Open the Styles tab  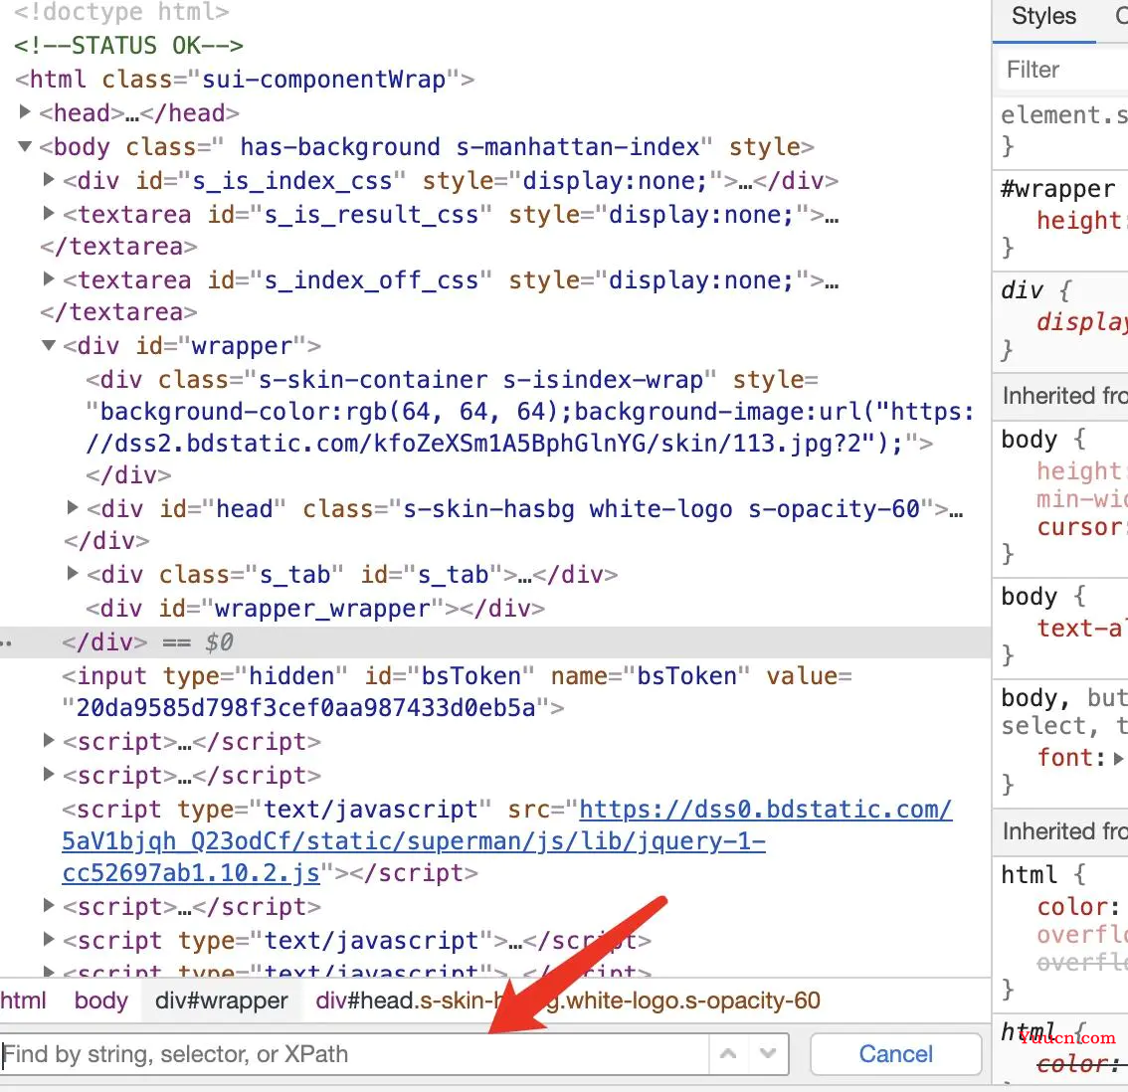(x=1043, y=16)
